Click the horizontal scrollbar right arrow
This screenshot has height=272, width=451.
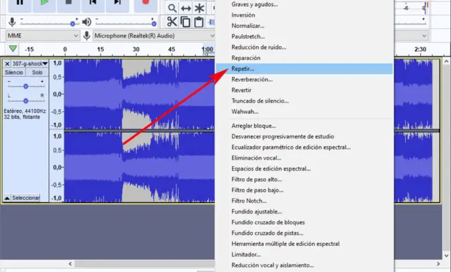point(438,264)
